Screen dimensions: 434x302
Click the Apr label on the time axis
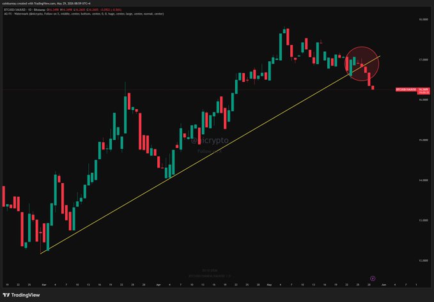coord(159,285)
